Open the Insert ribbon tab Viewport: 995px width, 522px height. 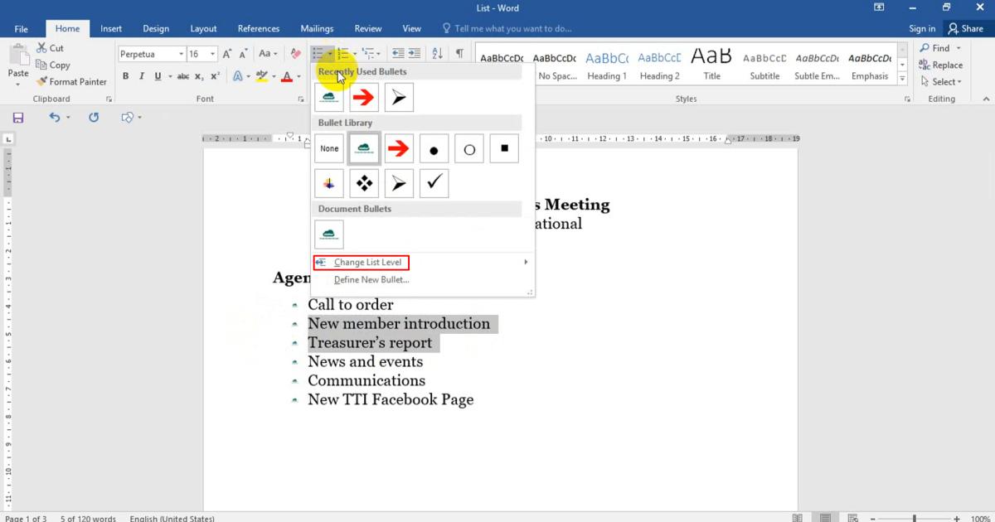(x=111, y=29)
